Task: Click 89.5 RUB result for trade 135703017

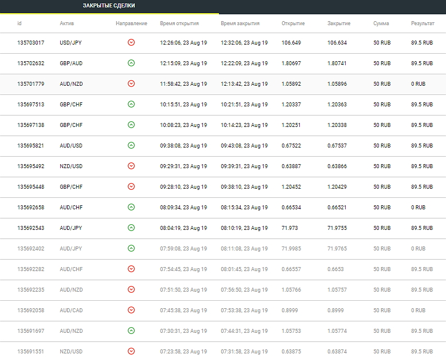Action: (422, 43)
